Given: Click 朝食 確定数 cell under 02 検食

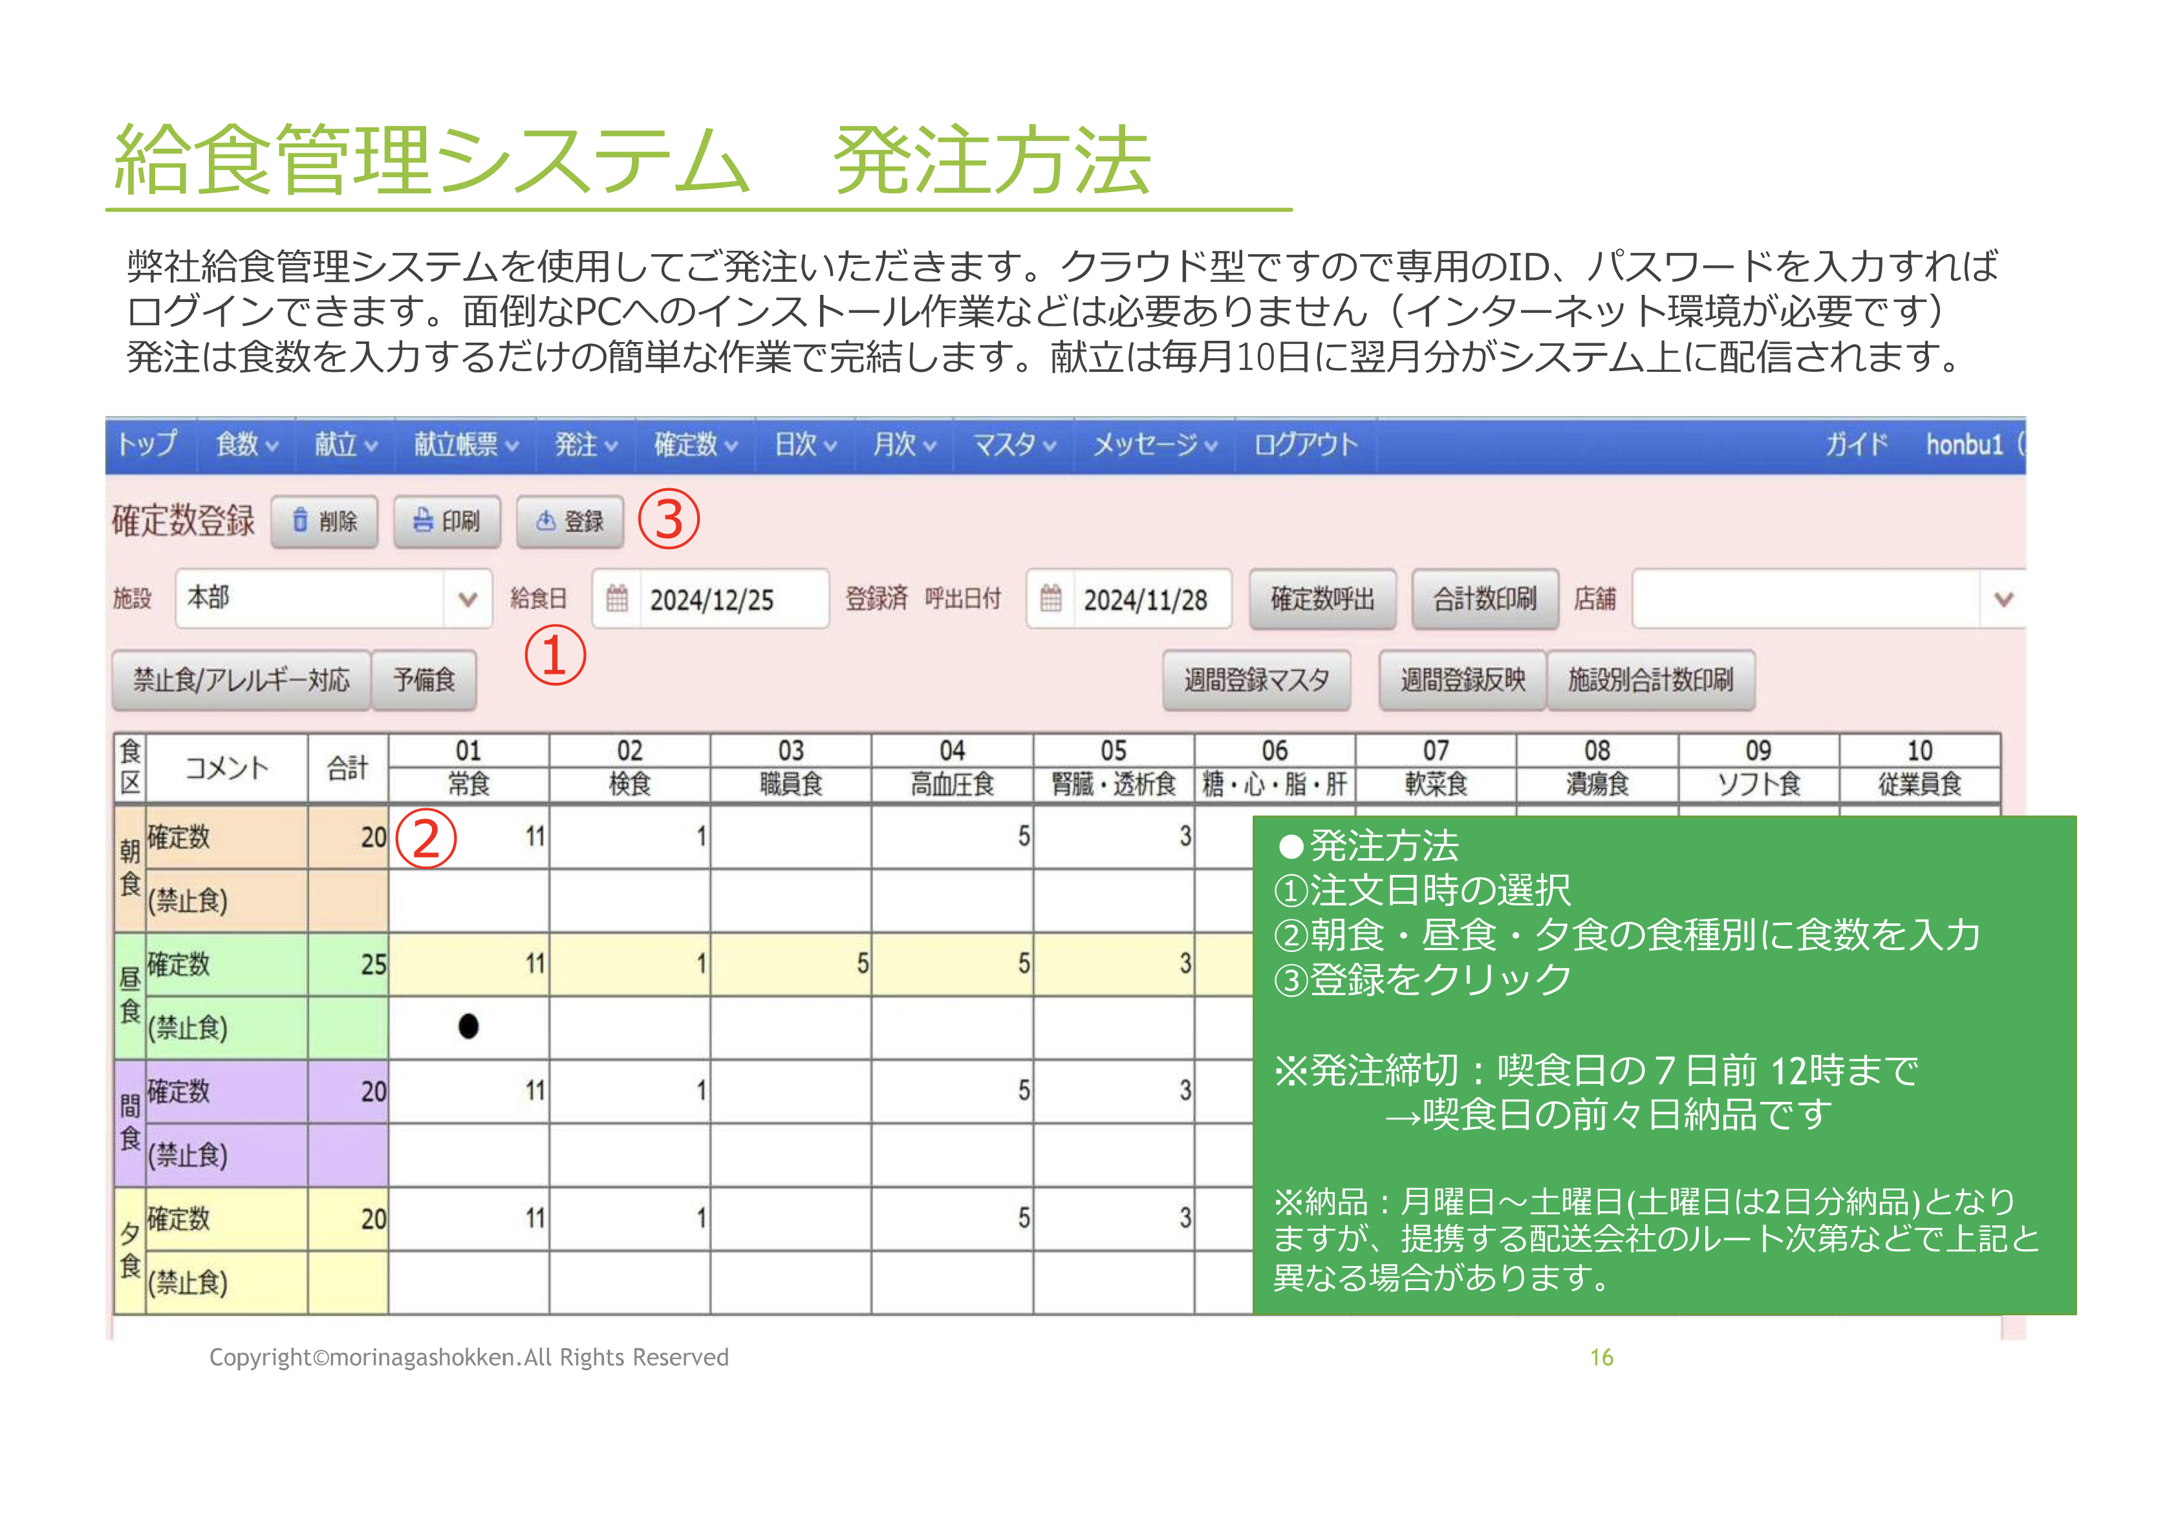Looking at the screenshot, I should [630, 837].
